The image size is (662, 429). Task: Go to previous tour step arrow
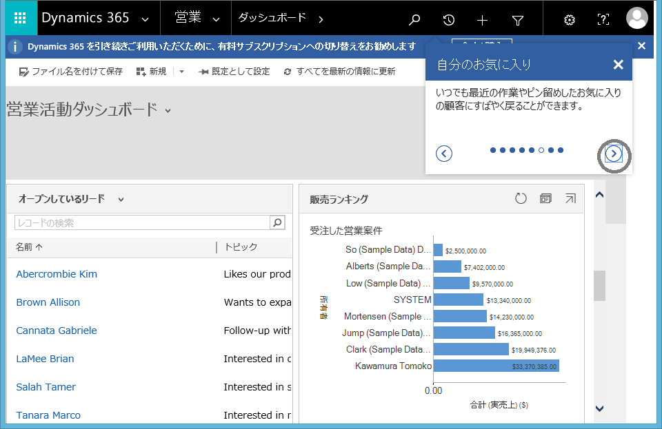[x=443, y=154]
